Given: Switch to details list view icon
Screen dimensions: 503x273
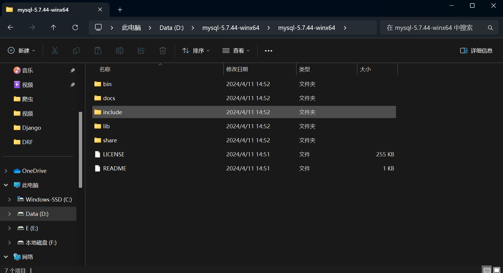Looking at the screenshot, I should pos(487,270).
